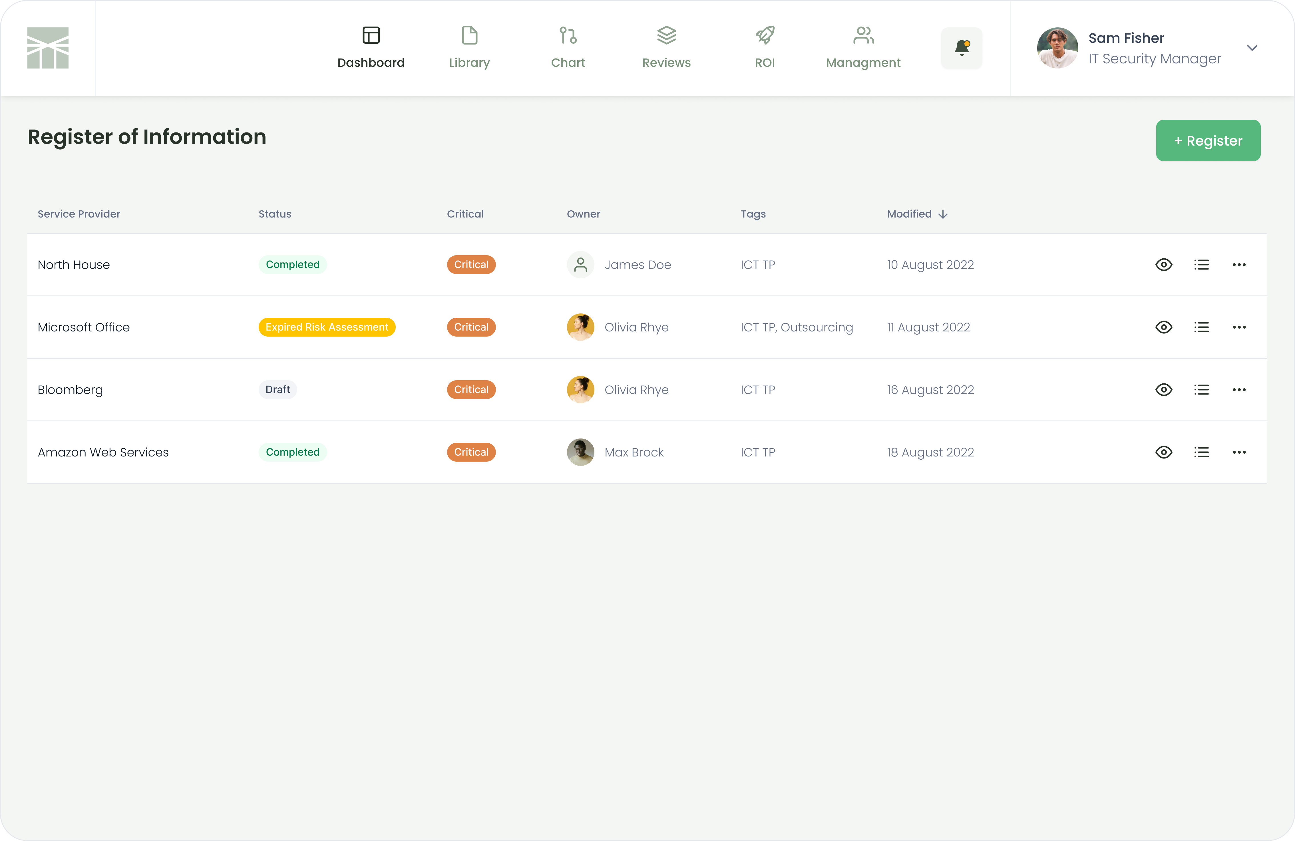The image size is (1295, 841).
Task: Click the Max Brock owner name
Action: (634, 452)
